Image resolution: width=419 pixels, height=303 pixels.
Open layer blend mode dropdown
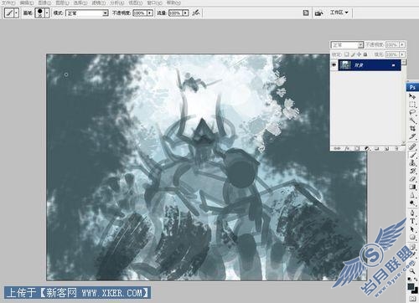tap(347, 44)
